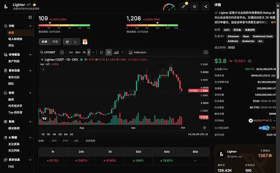
Task: Click the info icon beside -12.92%
Action: click(250, 61)
